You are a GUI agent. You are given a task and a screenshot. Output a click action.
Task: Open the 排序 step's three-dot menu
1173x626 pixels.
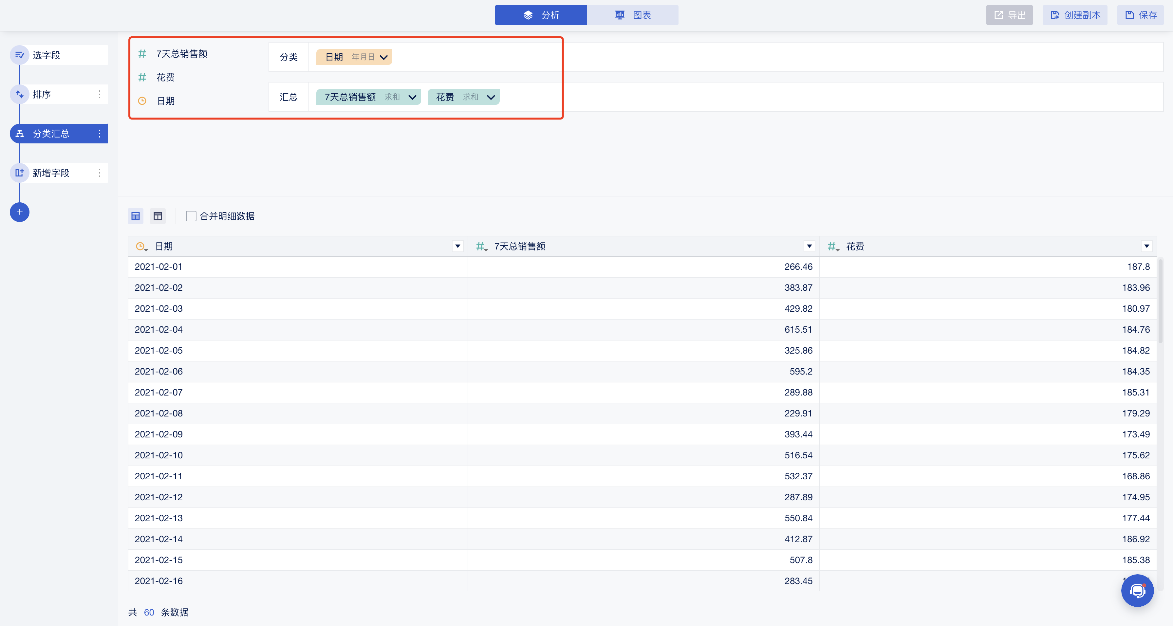tap(99, 94)
